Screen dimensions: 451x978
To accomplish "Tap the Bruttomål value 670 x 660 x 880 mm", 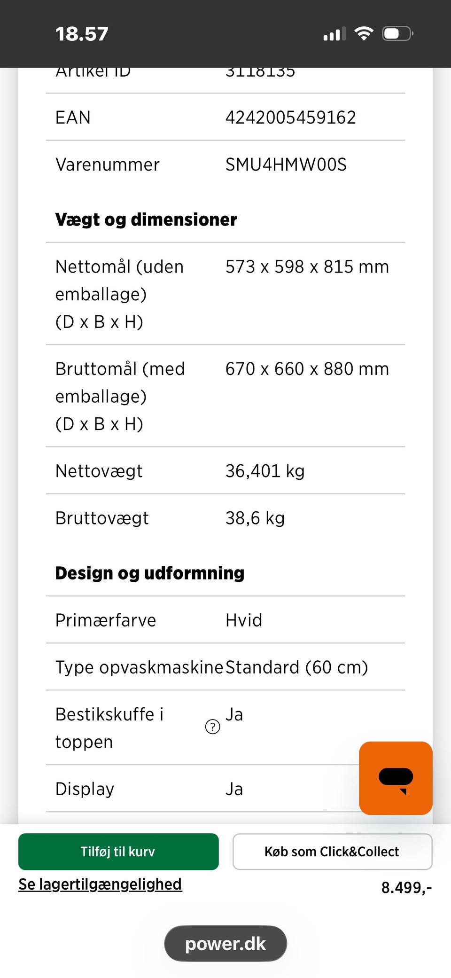I will point(307,368).
